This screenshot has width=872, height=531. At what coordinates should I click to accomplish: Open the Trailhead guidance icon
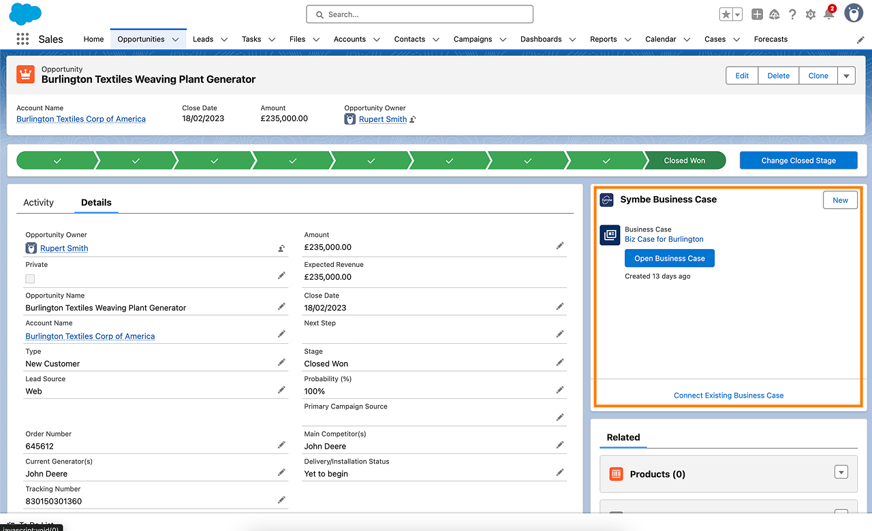(775, 14)
